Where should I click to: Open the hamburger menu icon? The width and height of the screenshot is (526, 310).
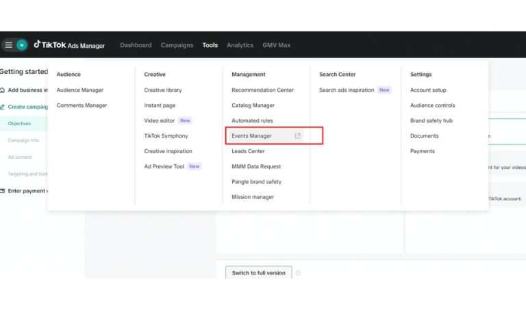point(9,45)
